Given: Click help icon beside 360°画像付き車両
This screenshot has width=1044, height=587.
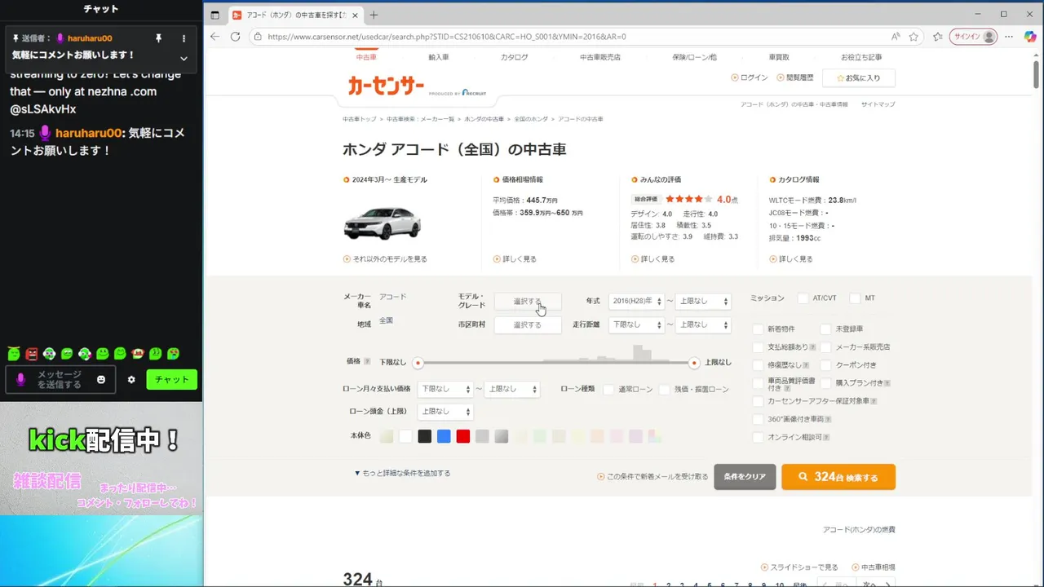Looking at the screenshot, I should [828, 419].
